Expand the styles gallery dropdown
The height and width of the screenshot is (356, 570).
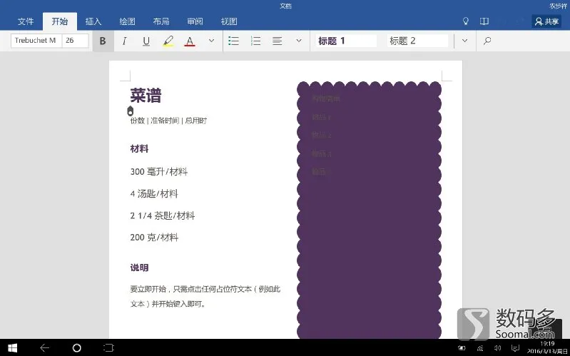pyautogui.click(x=464, y=41)
